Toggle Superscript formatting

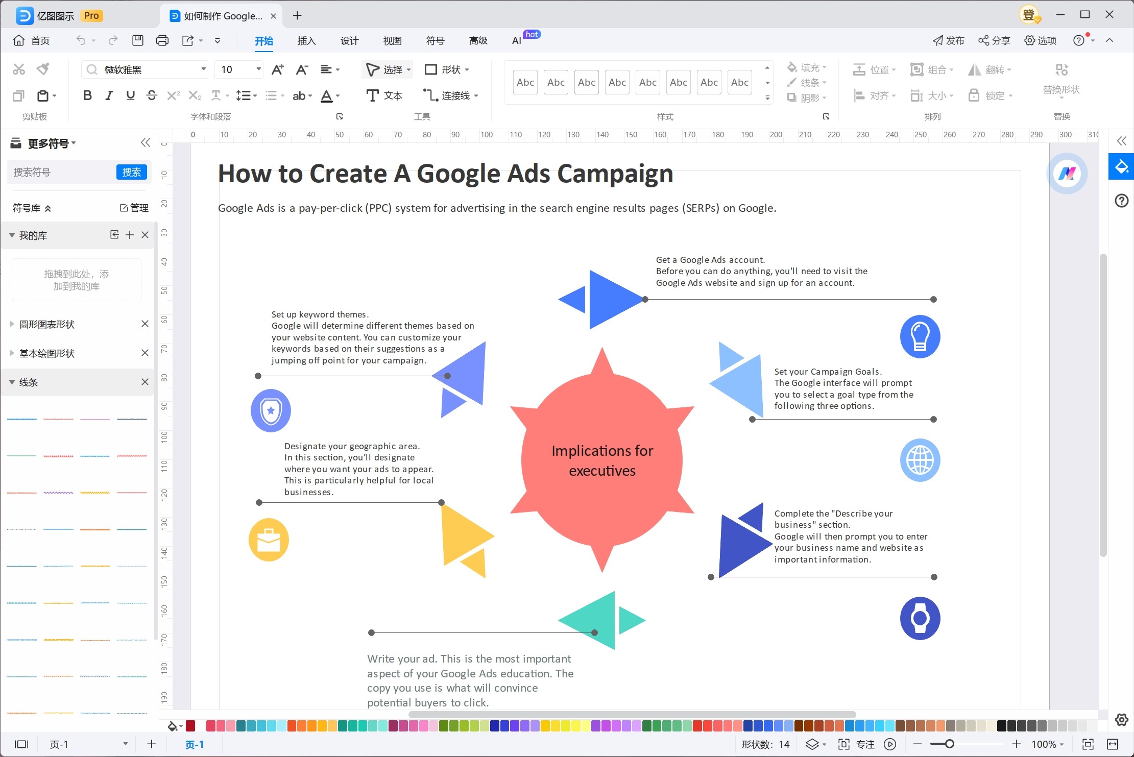pyautogui.click(x=173, y=95)
